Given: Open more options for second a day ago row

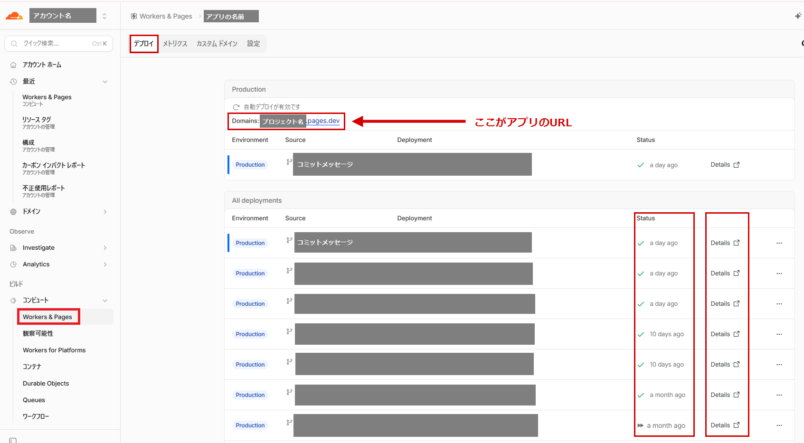Looking at the screenshot, I should tap(779, 273).
